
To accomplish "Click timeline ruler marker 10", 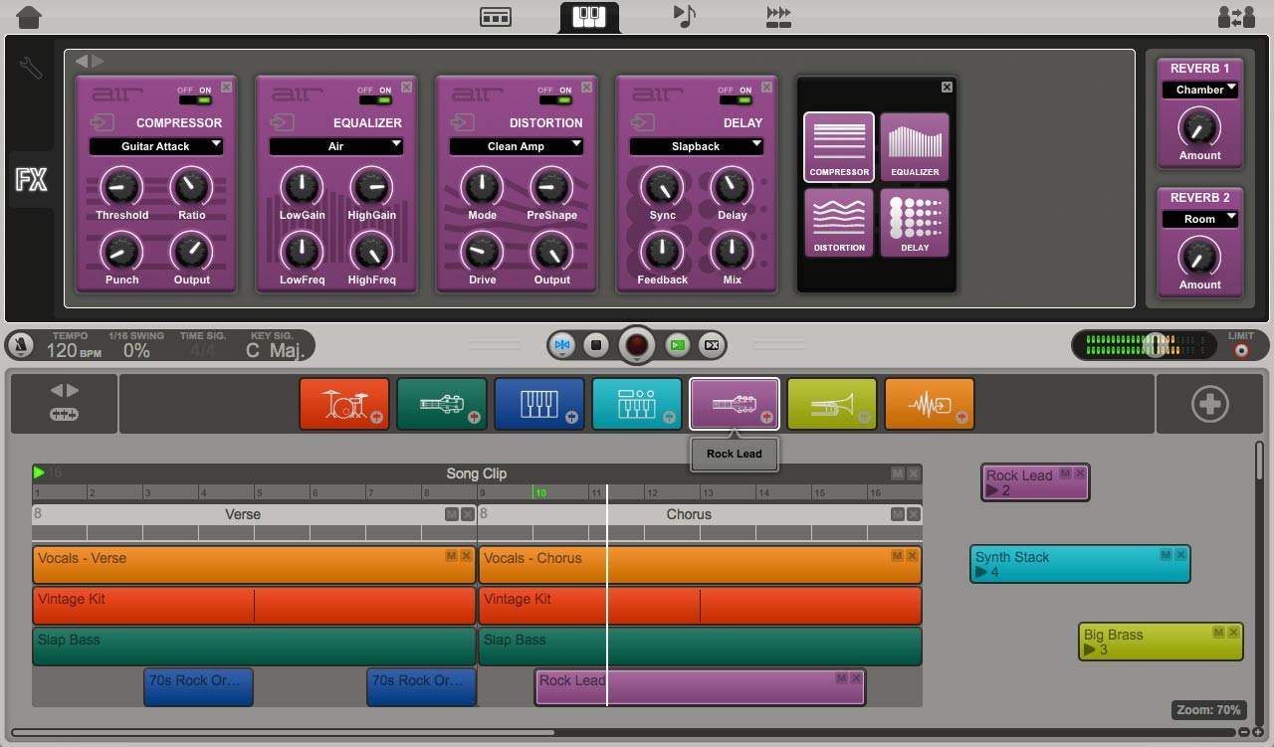I will 540,492.
